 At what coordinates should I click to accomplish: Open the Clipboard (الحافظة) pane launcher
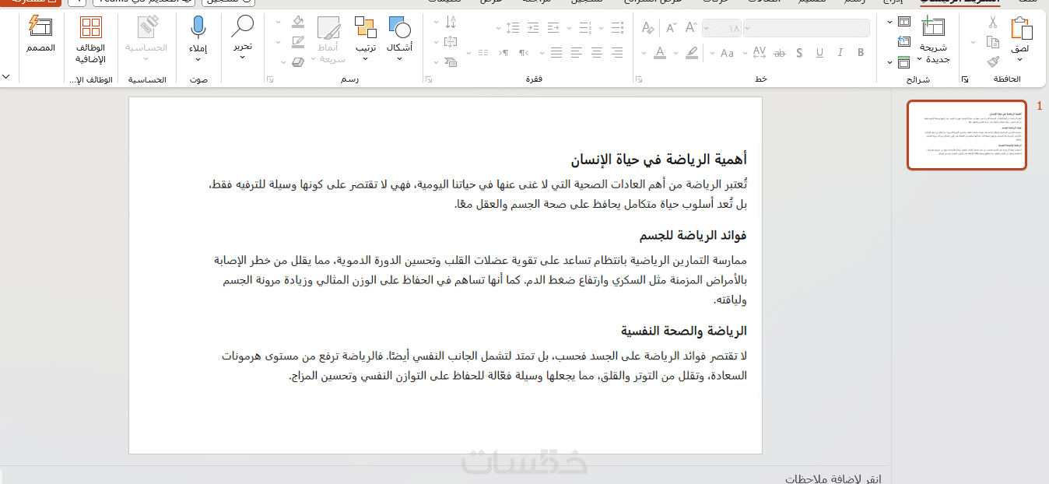click(966, 79)
